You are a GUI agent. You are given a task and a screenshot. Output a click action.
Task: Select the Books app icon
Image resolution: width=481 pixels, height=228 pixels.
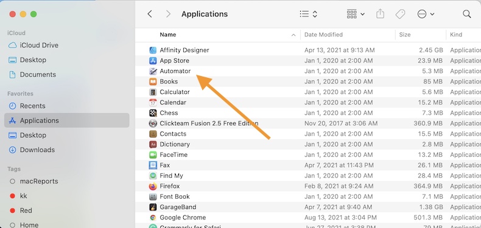tap(153, 81)
